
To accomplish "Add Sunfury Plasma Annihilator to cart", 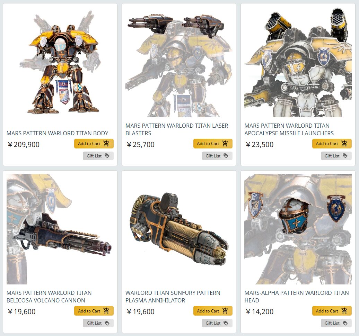I will click(x=213, y=311).
